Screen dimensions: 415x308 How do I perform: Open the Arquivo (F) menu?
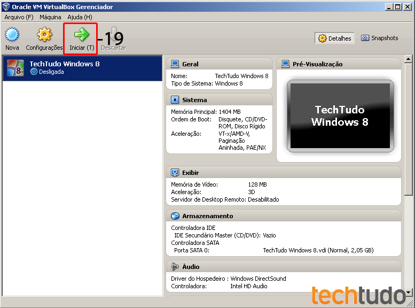point(19,17)
